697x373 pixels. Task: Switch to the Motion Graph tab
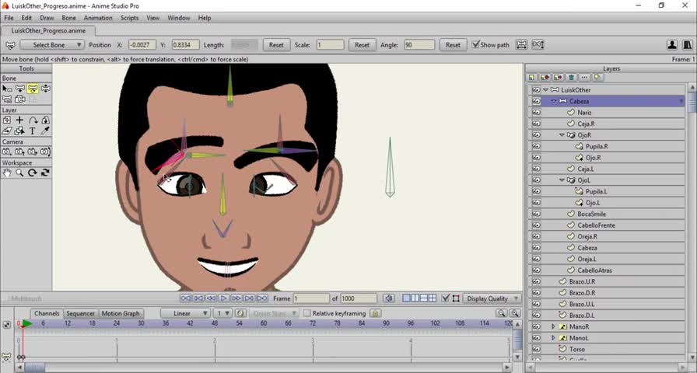121,314
